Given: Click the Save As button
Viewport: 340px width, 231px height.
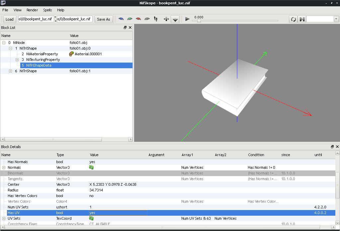Looking at the screenshot, I should (x=103, y=19).
